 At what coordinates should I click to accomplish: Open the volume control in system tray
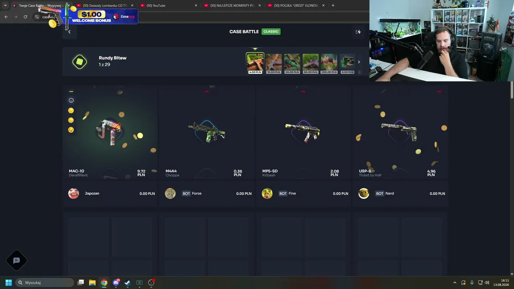487,283
